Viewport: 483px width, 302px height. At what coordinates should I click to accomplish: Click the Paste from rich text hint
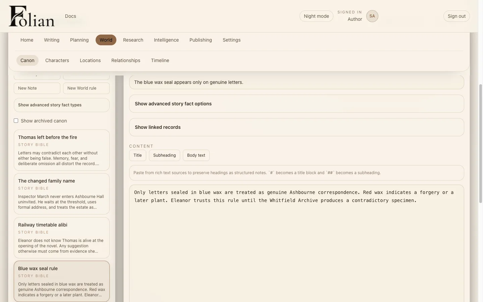[x=297, y=173]
